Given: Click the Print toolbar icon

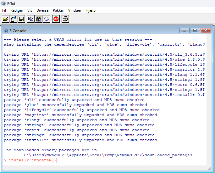Looking at the screenshot, I should [x=65, y=19].
